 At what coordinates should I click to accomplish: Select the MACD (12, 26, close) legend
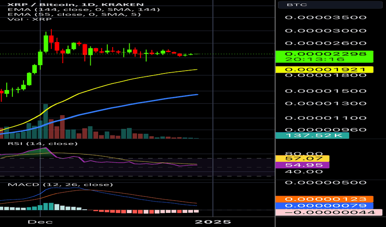[x=60, y=184]
